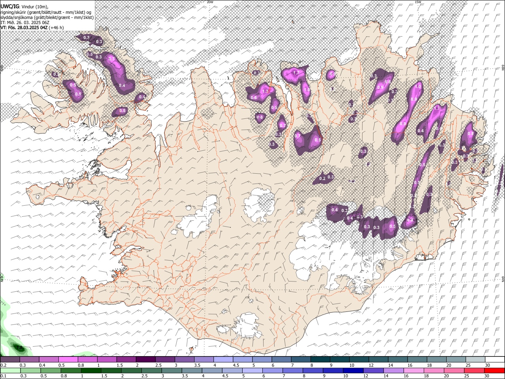Click the '(+46 h)' forecast offset text
The width and height of the screenshot is (505, 379).
pos(56,28)
